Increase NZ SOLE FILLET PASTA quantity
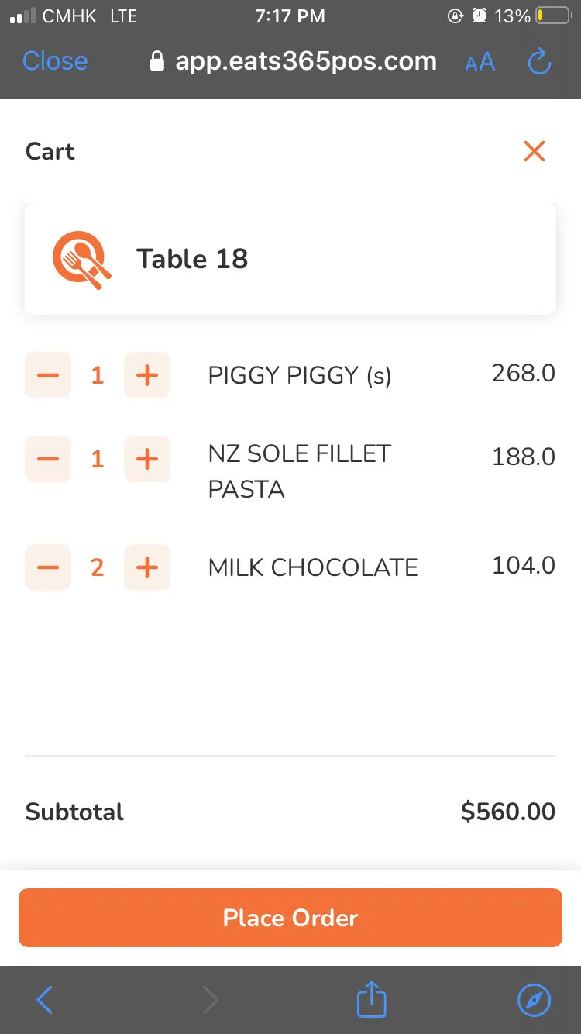This screenshot has height=1034, width=581. 147,459
